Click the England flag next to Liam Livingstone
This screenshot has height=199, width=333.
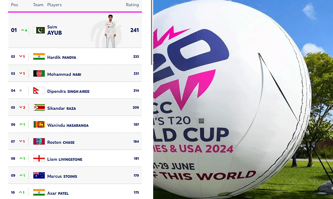[39, 158]
